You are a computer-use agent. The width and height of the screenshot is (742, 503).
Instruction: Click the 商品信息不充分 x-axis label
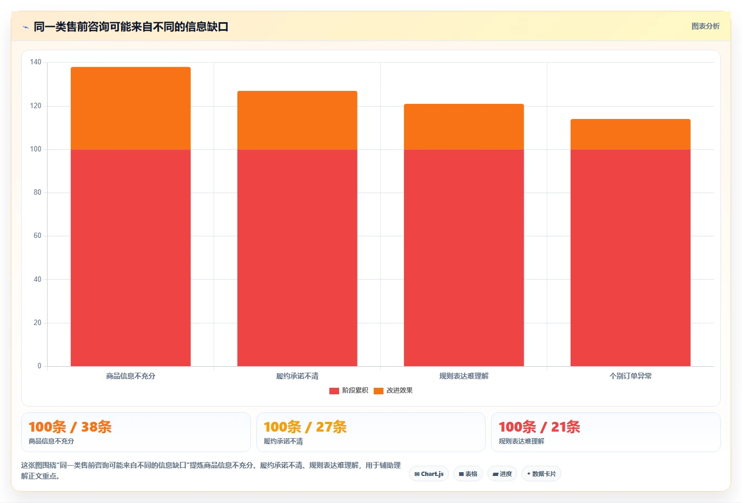click(x=131, y=376)
